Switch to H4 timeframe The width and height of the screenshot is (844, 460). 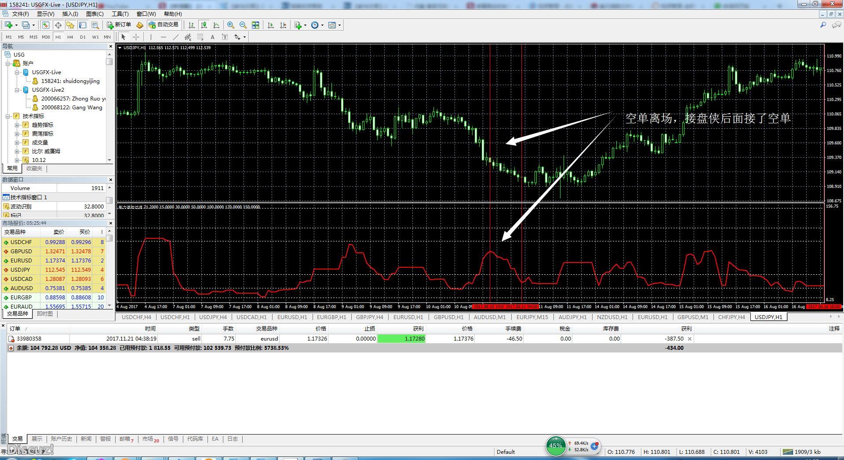[70, 37]
